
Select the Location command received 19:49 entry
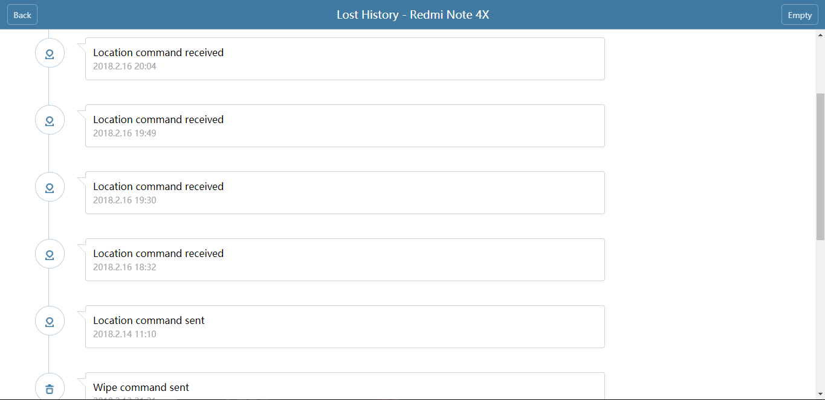tap(345, 125)
